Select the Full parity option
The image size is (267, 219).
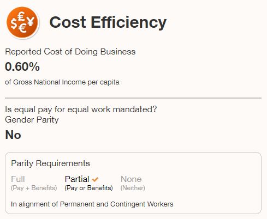tap(18, 179)
